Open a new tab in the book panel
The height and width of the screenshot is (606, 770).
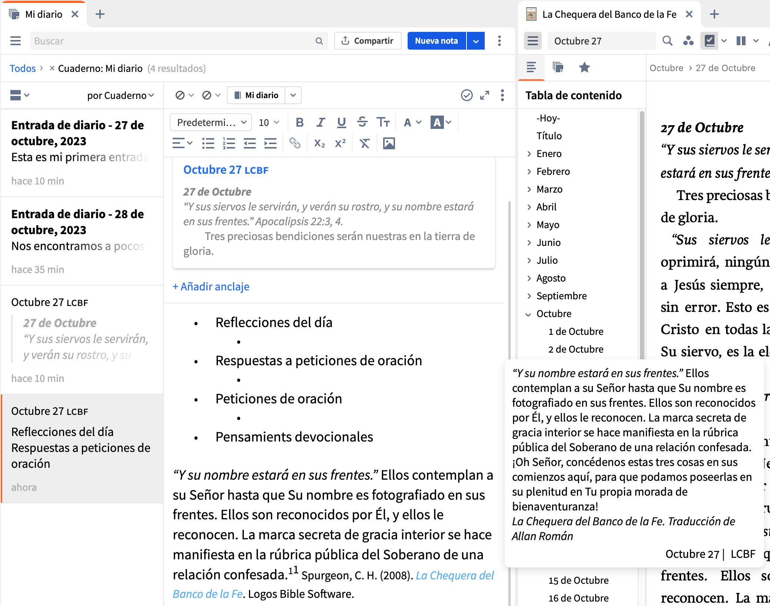tap(714, 14)
